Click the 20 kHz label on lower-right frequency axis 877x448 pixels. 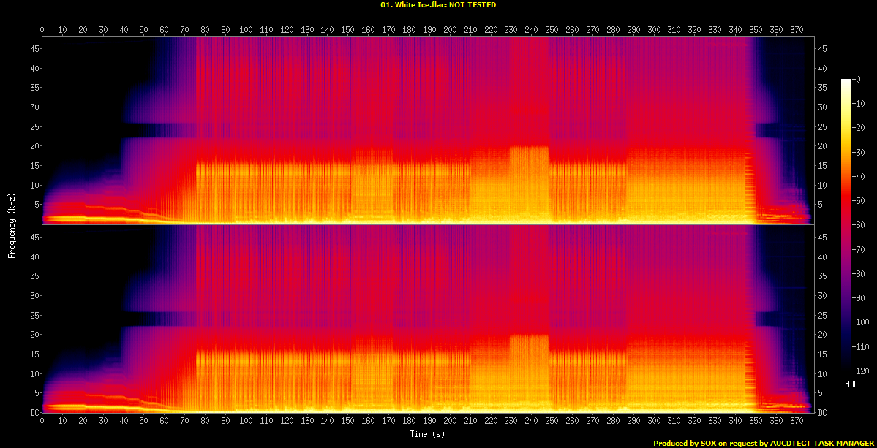pyautogui.click(x=823, y=335)
